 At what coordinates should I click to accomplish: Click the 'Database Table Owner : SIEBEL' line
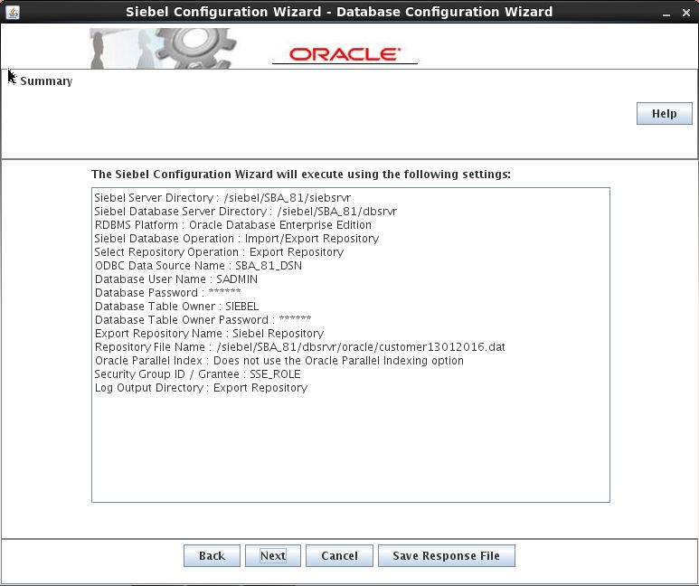click(x=176, y=307)
